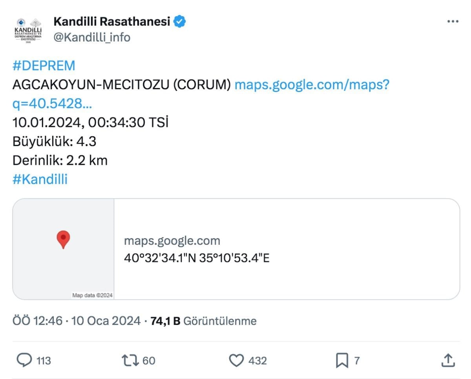Click the tweet timestamp ÖÖ 12:46

pos(38,321)
